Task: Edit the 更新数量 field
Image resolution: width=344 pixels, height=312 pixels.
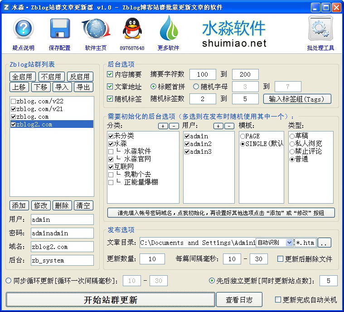Action: (152, 259)
